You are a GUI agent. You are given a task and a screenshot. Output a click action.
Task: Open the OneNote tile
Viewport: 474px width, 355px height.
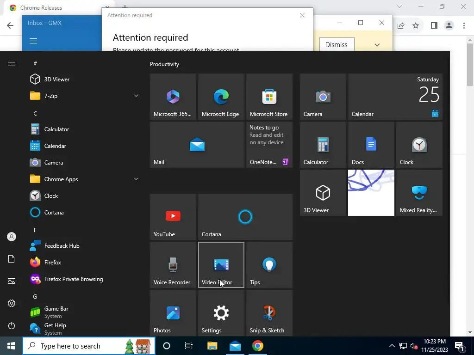click(x=269, y=145)
